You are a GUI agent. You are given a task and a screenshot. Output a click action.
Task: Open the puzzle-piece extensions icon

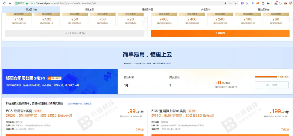[268, 3]
